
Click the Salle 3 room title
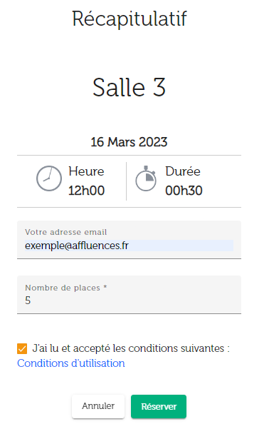point(129,87)
